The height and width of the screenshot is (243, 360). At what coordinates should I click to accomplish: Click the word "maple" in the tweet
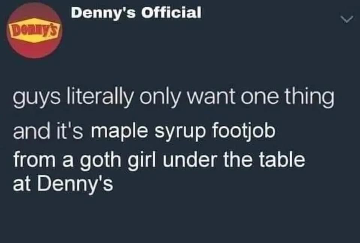coord(119,132)
